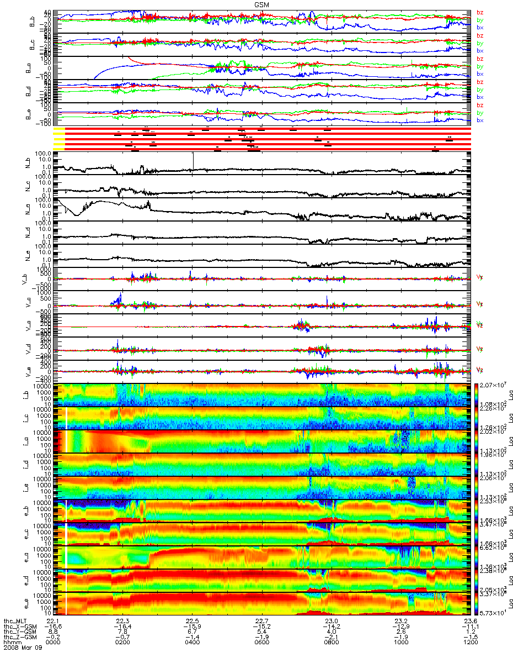Click the 0800 time tick label
Screen dimensions: 513x663
coord(331,643)
